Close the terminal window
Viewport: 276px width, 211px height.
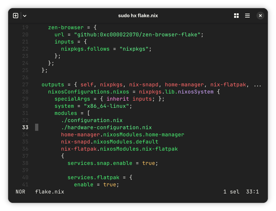[x=260, y=16]
